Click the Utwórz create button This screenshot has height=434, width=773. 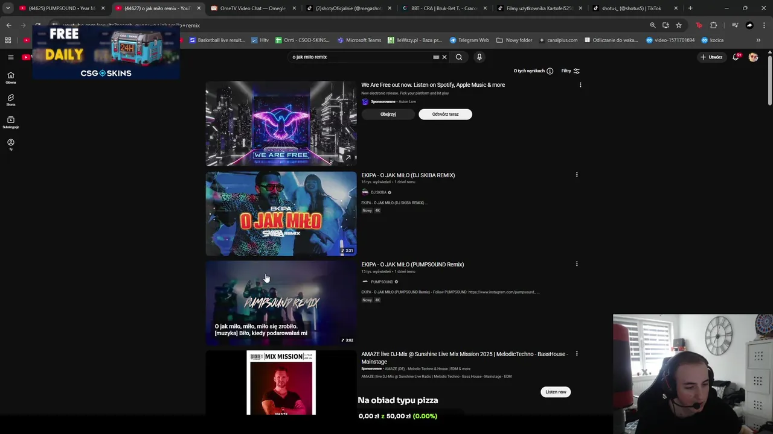click(x=711, y=57)
